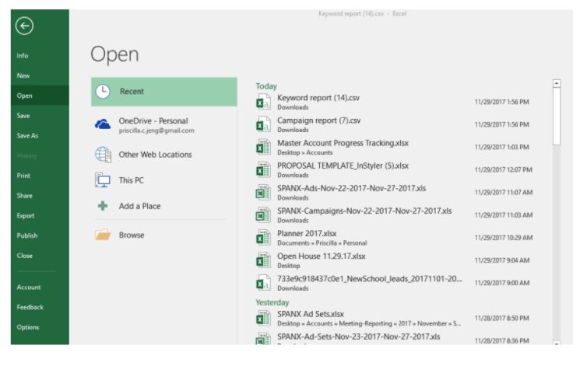The width and height of the screenshot is (580, 366).
Task: Click the This PC monitor icon
Action: pos(103,180)
